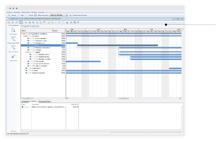
Task: Select activity row 1.3 Economie
Action: 43,70
